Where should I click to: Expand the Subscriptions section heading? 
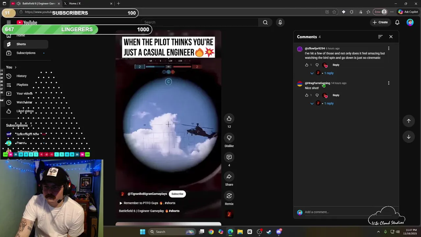pyautogui.click(x=19, y=125)
